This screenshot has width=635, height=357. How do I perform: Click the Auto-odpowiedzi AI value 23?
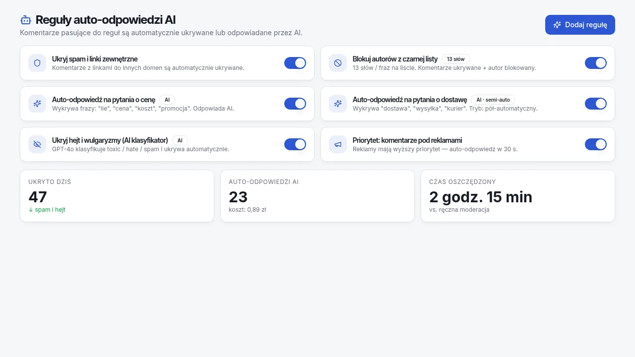point(238,197)
